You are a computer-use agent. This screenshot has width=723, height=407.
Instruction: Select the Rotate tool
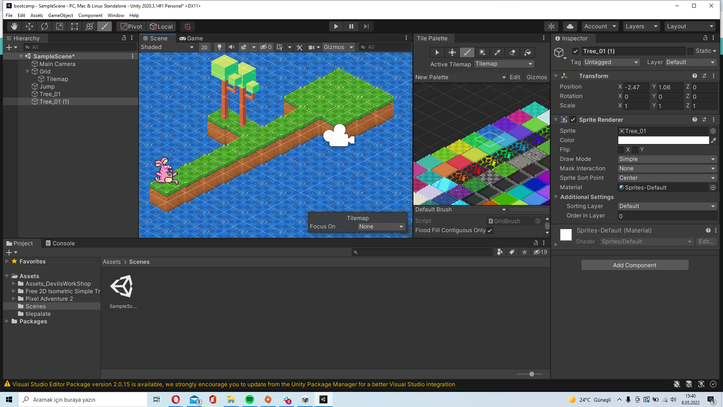click(x=44, y=26)
